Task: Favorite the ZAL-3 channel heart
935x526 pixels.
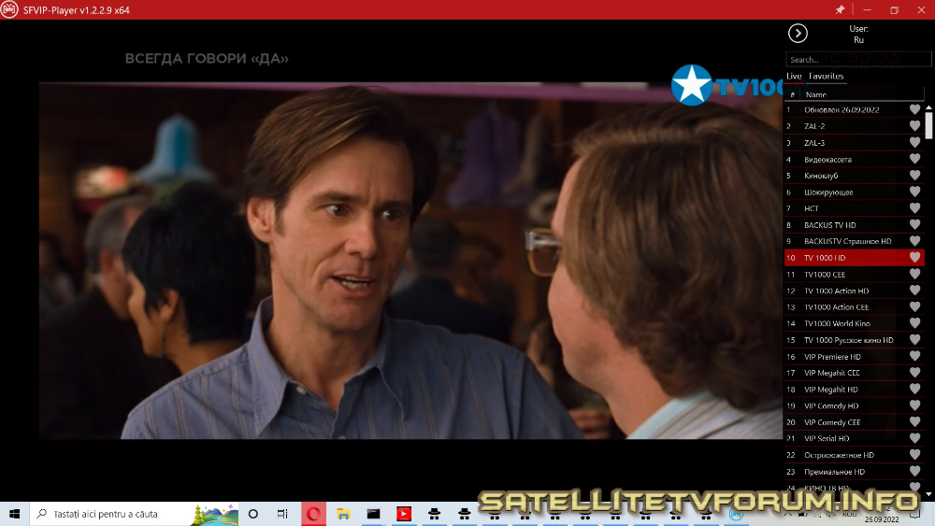Action: [914, 142]
